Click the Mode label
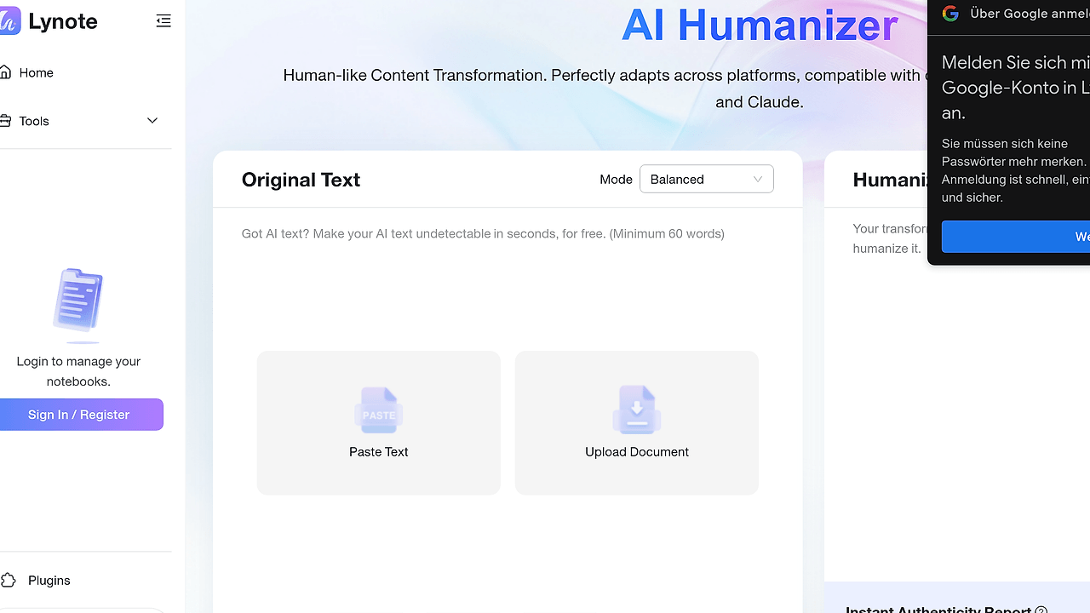1090x613 pixels. (x=616, y=179)
